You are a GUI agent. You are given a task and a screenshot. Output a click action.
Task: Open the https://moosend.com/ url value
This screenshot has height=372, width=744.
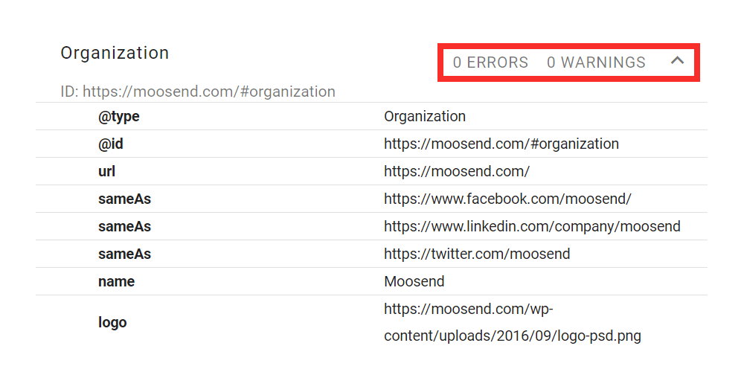[457, 171]
